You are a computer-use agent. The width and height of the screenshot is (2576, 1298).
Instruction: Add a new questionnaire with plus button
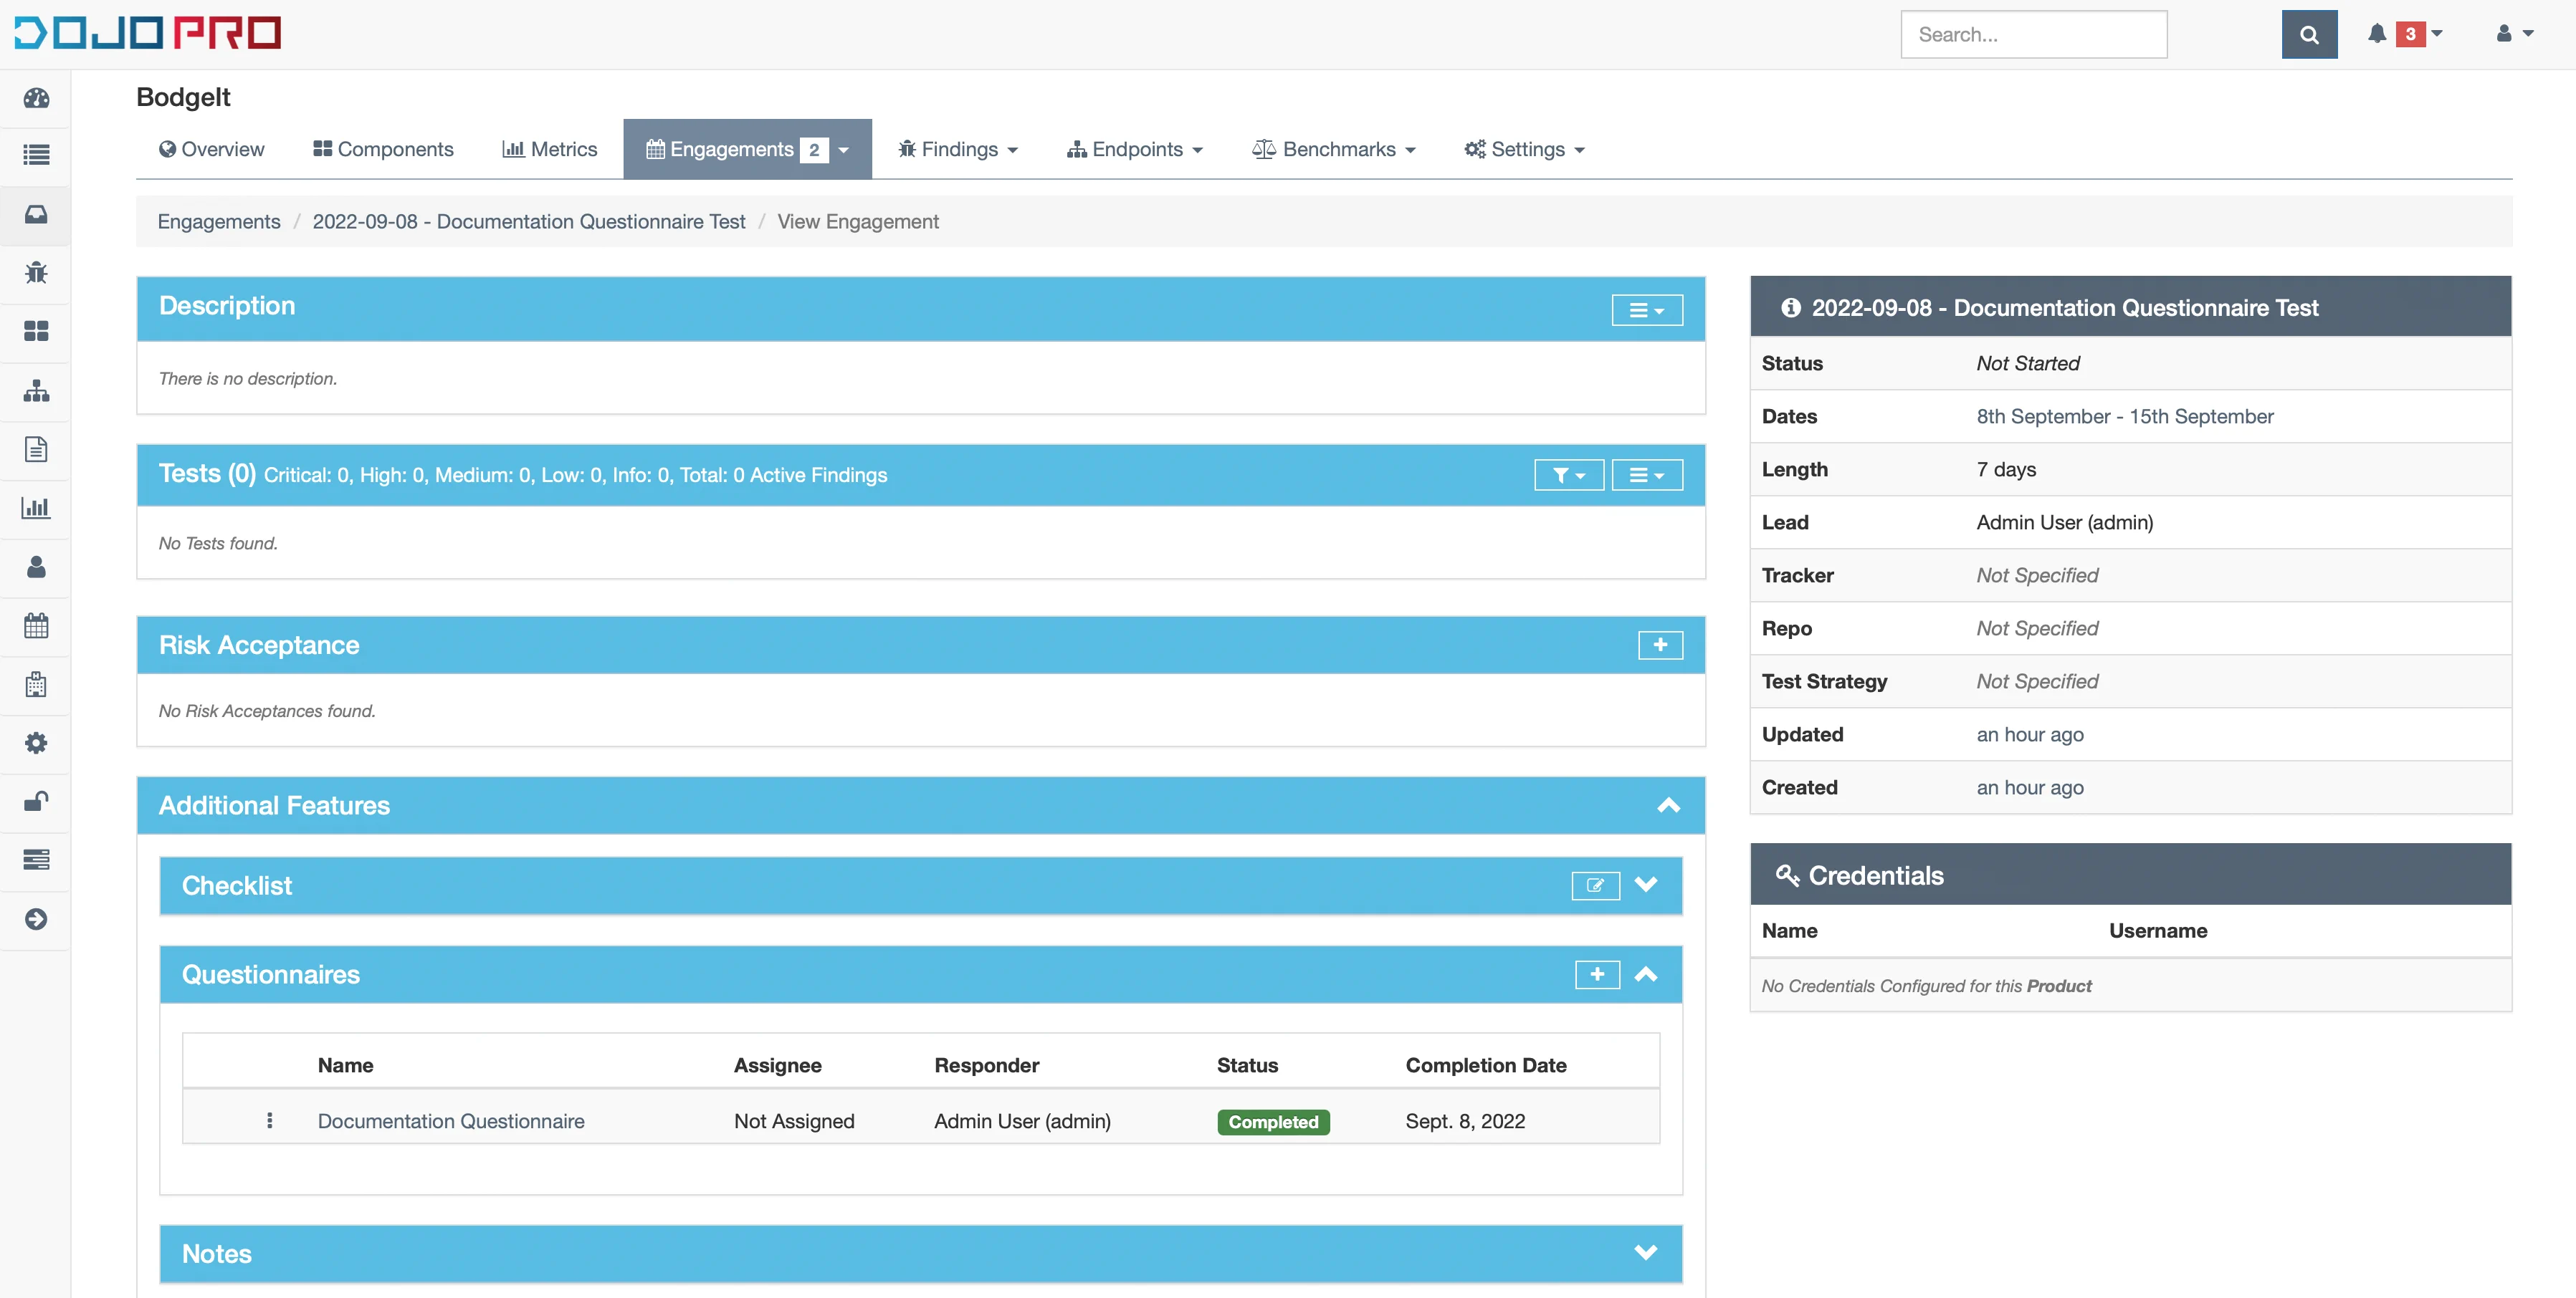tap(1597, 974)
